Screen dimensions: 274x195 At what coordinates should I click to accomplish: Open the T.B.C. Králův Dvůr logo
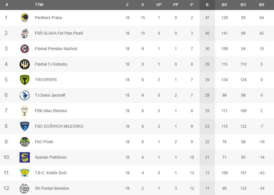click(25, 173)
